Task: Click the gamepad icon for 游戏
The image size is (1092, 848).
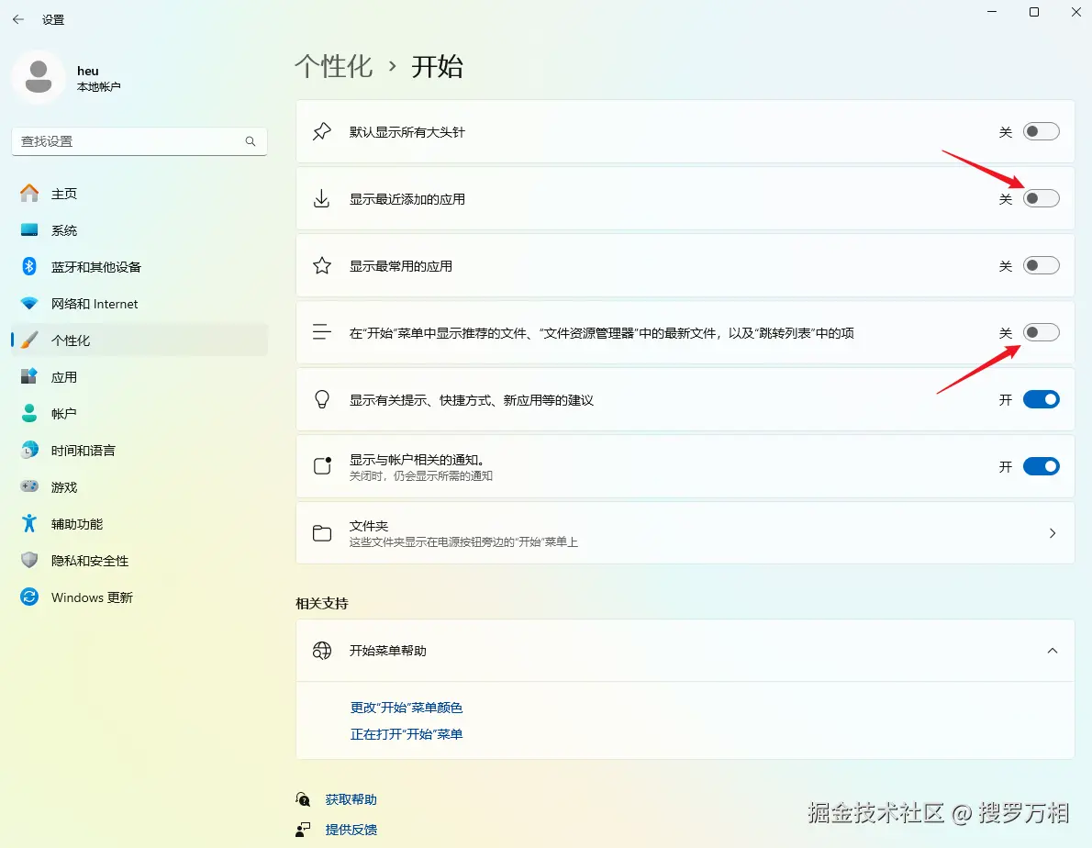Action: coord(29,486)
